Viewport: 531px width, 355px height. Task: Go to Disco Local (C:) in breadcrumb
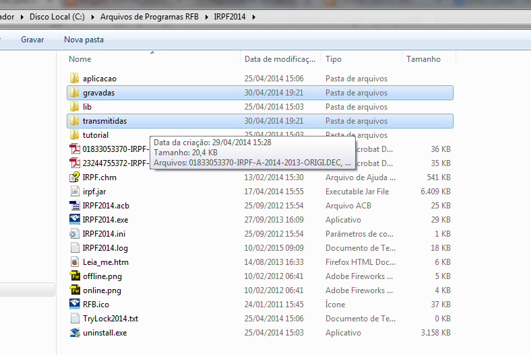tap(57, 17)
